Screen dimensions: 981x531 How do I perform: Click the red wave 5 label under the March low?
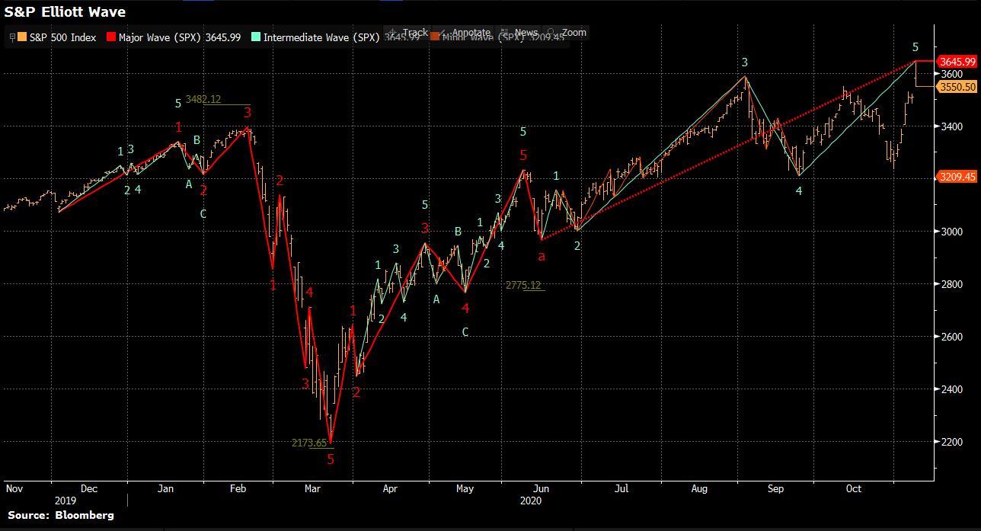[331, 459]
